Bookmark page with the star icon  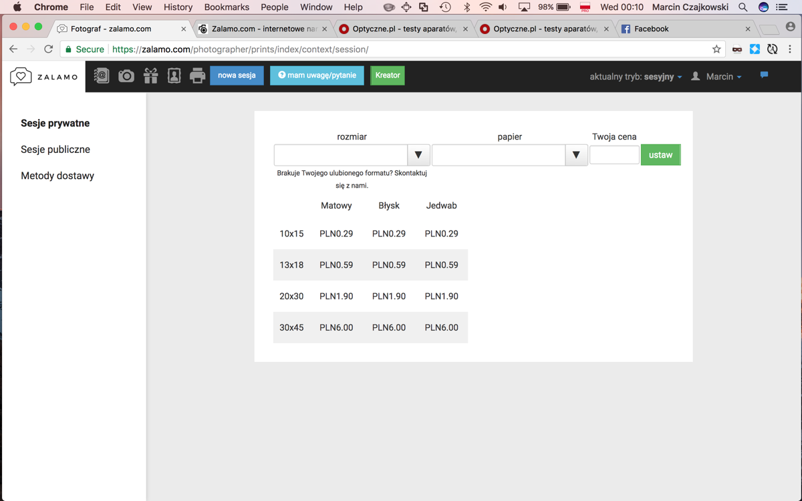[x=716, y=49]
